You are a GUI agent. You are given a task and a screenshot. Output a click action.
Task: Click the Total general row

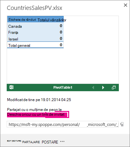click(35, 45)
